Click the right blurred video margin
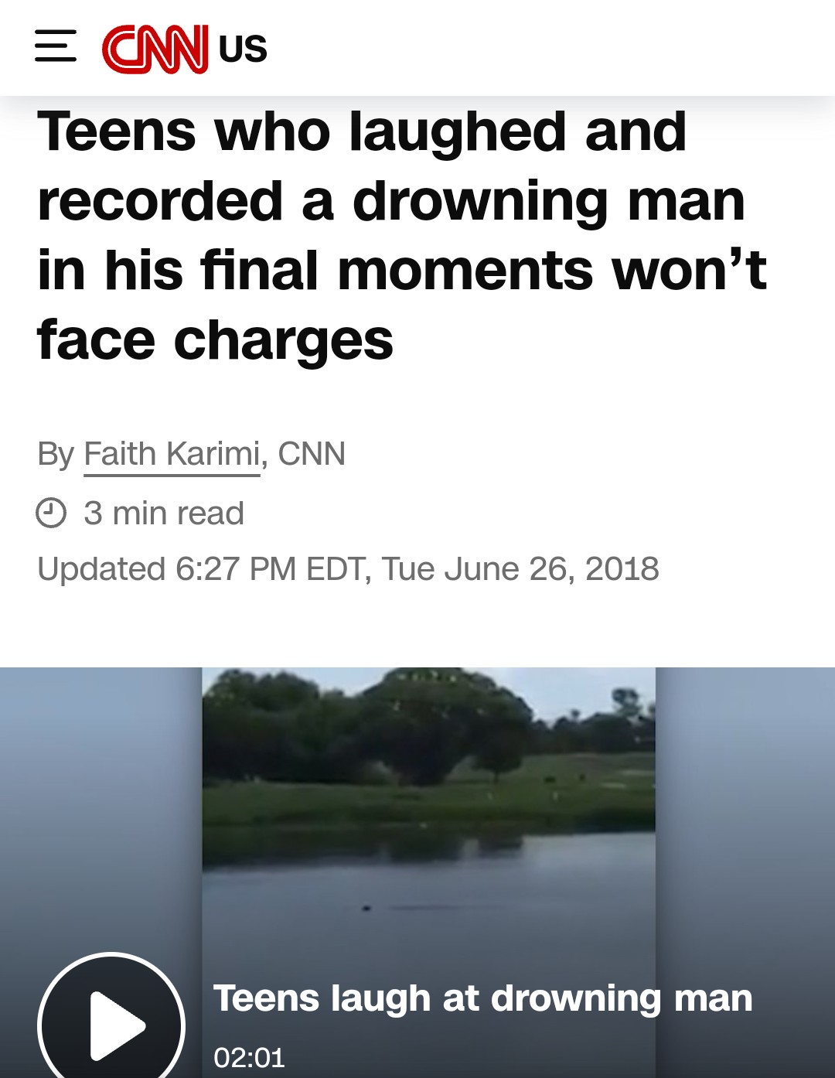Viewport: 835px width, 1078px height. click(745, 820)
